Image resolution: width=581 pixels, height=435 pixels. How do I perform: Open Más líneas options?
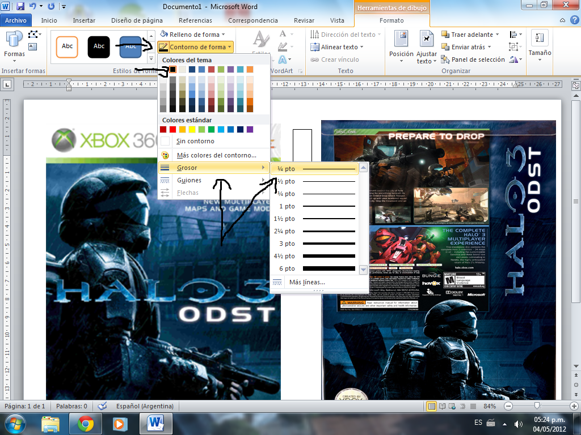(319, 282)
